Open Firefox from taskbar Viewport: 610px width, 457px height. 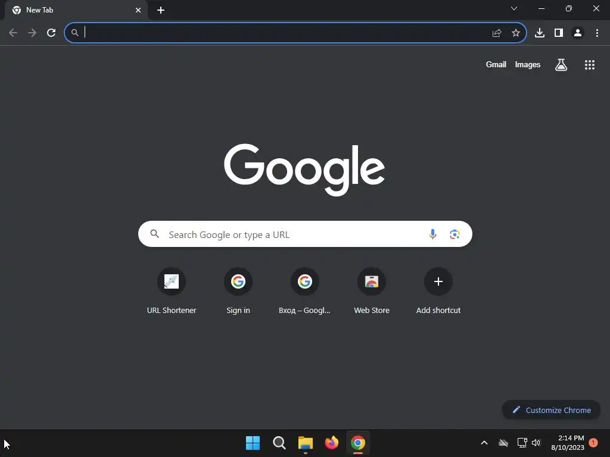(x=331, y=443)
